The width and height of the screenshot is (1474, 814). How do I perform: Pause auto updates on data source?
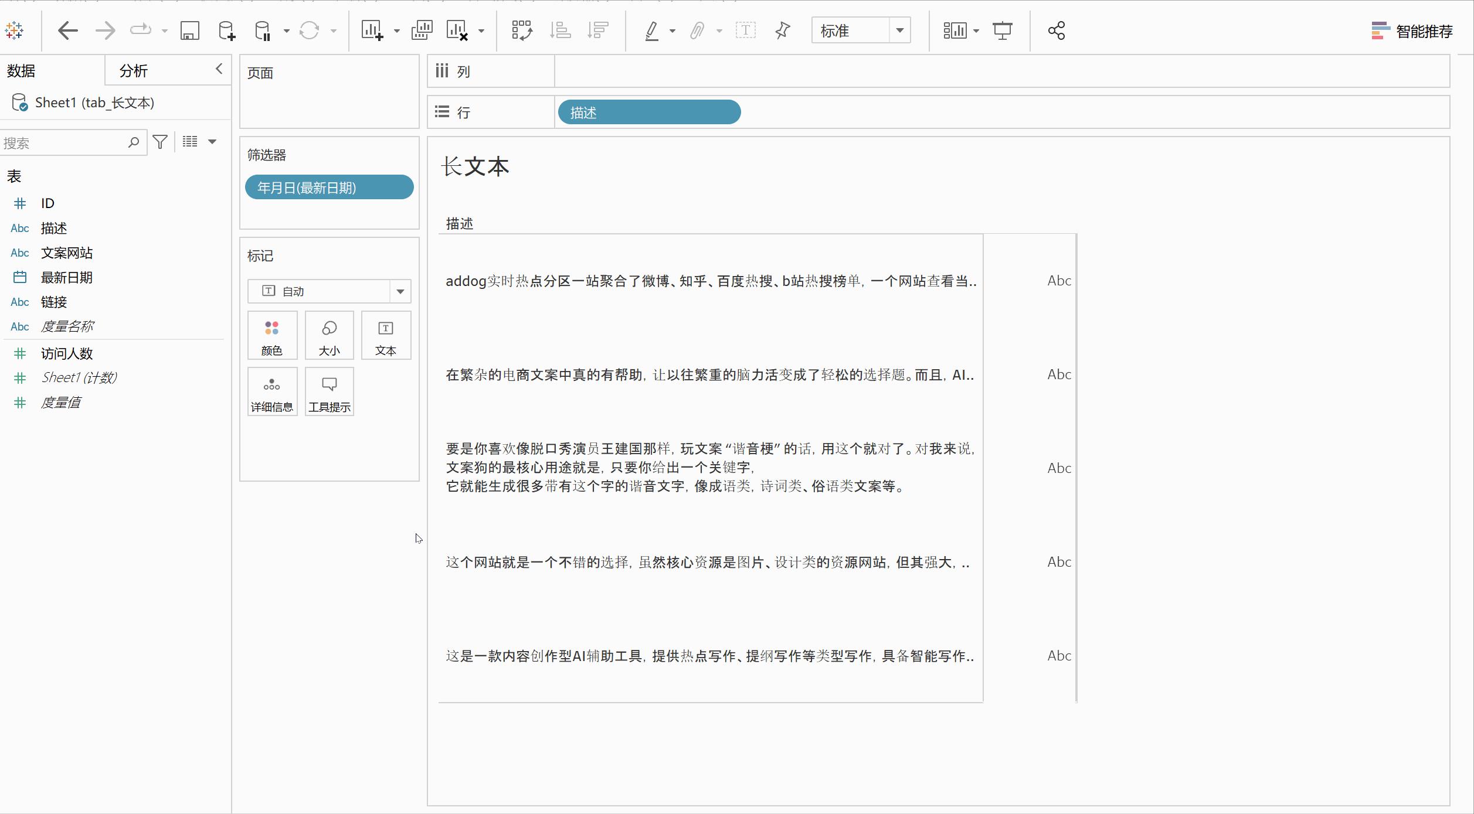263,30
